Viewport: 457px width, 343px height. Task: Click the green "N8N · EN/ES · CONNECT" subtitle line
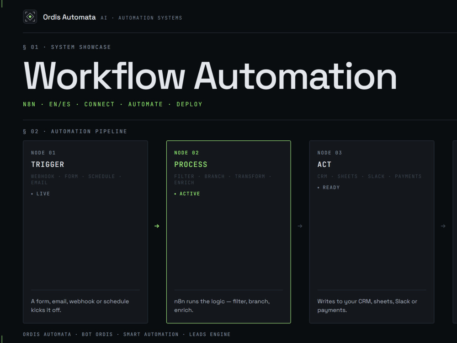coord(112,104)
